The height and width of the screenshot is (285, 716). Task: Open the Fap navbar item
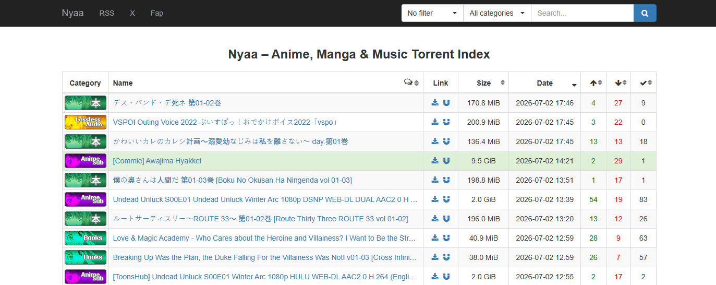pyautogui.click(x=156, y=13)
